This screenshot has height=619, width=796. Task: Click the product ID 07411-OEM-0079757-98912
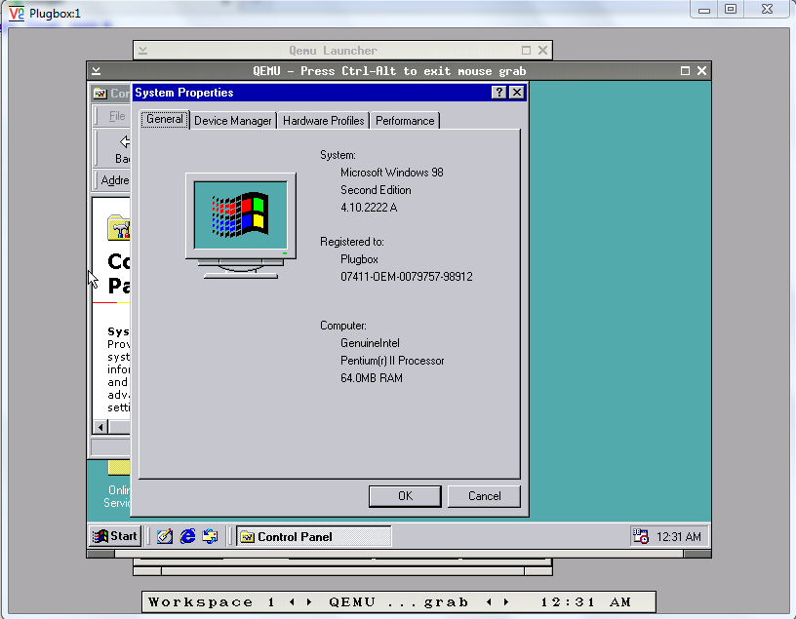407,277
